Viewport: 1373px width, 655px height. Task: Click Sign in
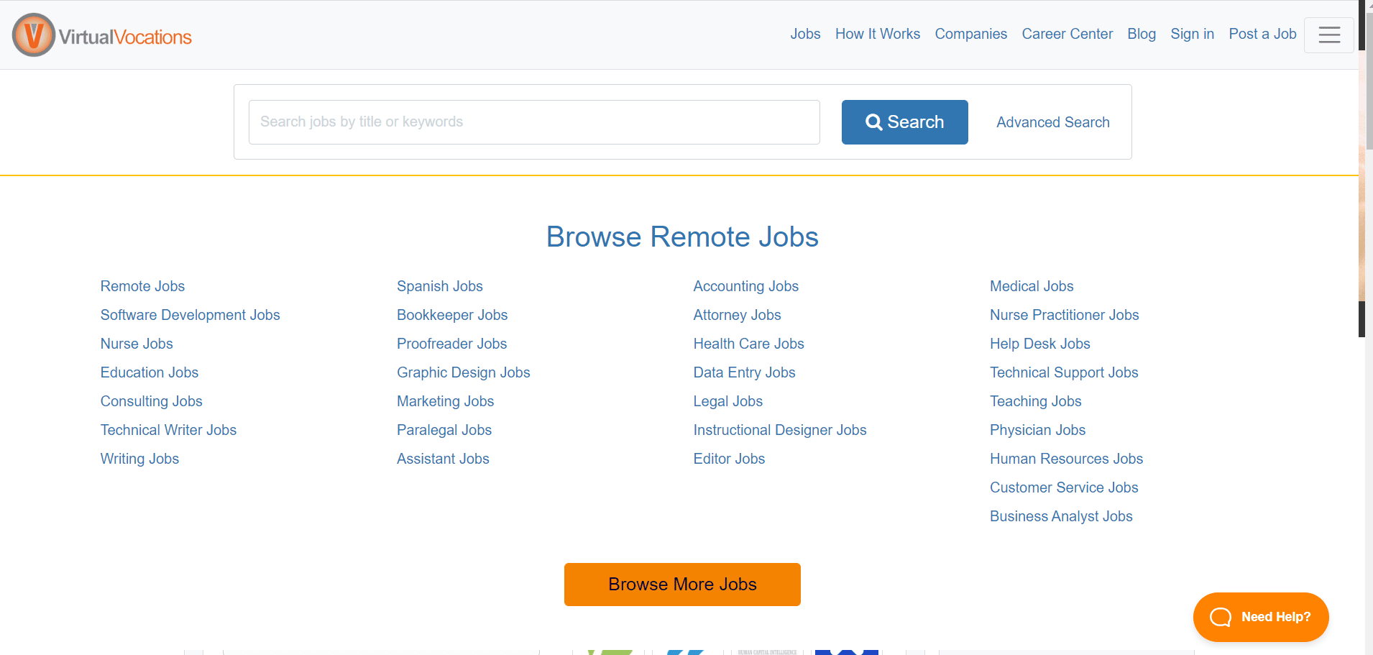tap(1192, 34)
